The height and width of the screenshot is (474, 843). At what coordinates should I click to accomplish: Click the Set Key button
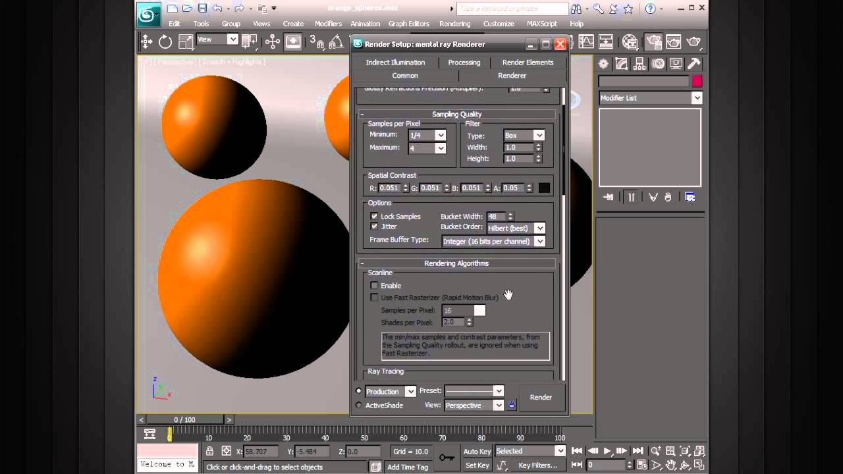477,465
